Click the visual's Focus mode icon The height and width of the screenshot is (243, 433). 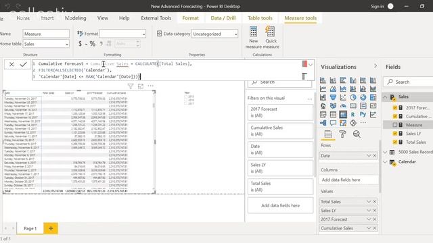[141, 86]
